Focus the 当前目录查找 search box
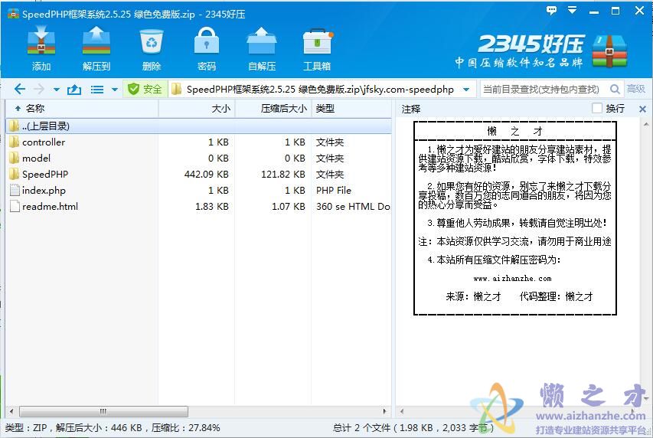653x438 pixels. coord(541,89)
